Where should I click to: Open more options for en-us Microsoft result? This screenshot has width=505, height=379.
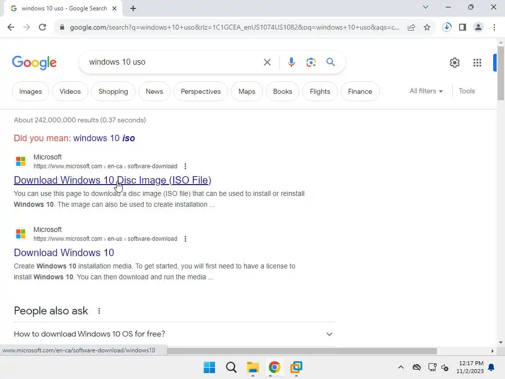click(x=185, y=239)
